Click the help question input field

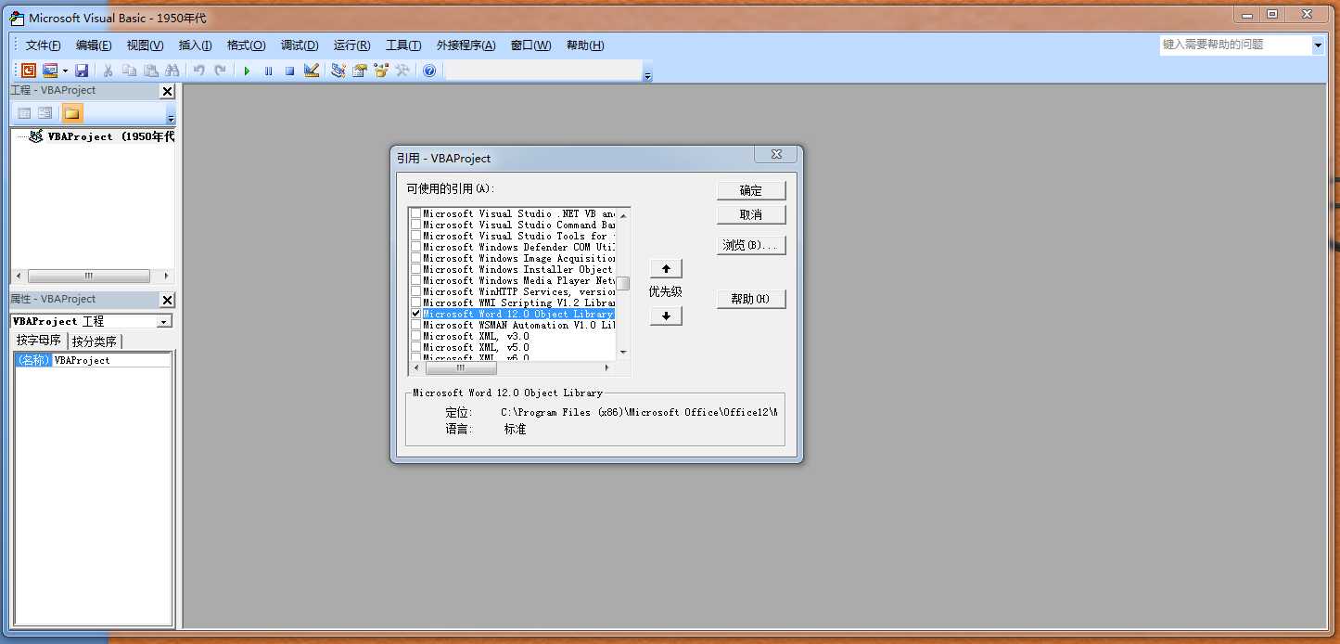tap(1235, 45)
